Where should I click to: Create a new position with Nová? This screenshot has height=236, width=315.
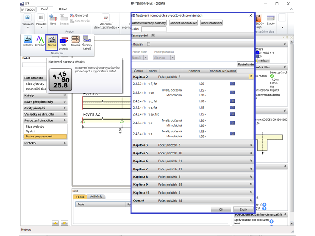click(53, 20)
